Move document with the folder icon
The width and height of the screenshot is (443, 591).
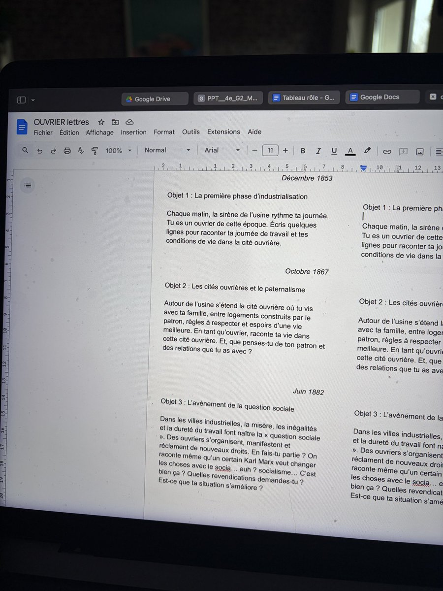point(115,122)
